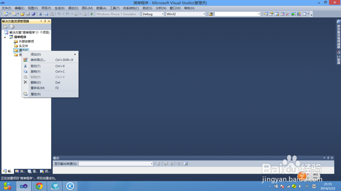Close the Solution Explorer panel
Screen dimensions: 341x191
click(49, 21)
